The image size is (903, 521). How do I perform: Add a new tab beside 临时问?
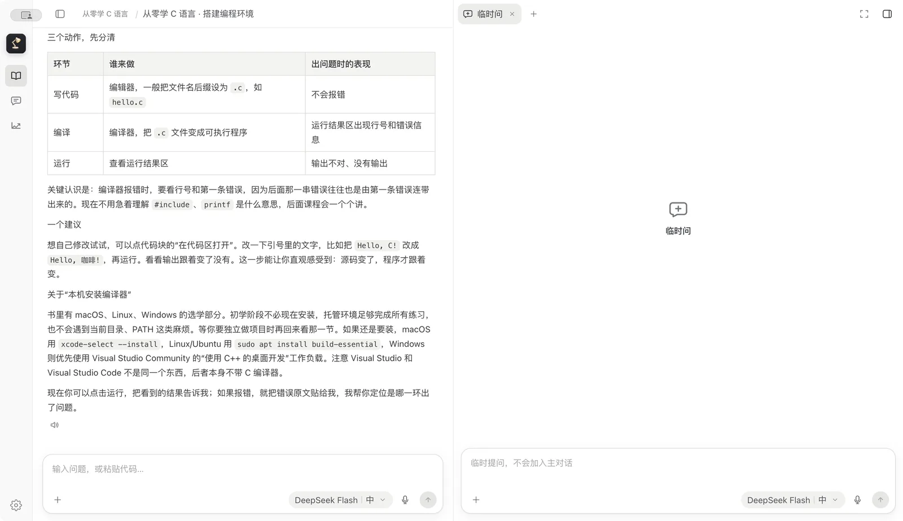(533, 14)
